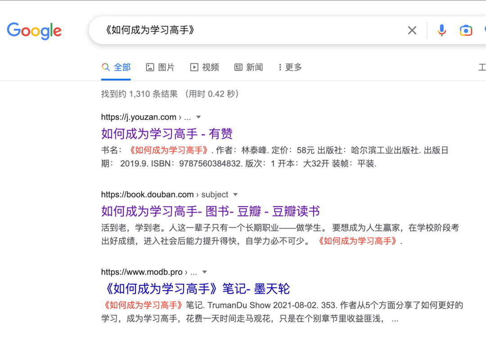Expand the dropdown arrow next to j.youzan.com

click(x=199, y=117)
